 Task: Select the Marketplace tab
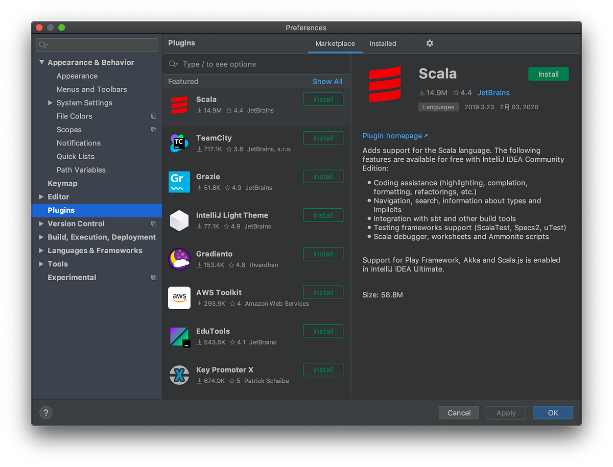pyautogui.click(x=335, y=43)
